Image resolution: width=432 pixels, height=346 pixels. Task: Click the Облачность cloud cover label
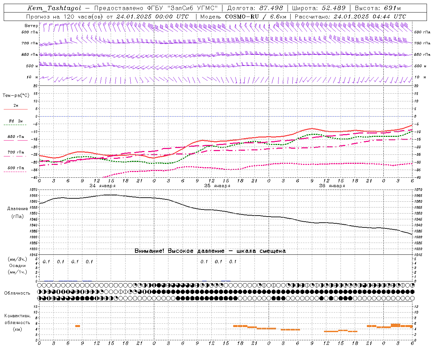pos(17,293)
